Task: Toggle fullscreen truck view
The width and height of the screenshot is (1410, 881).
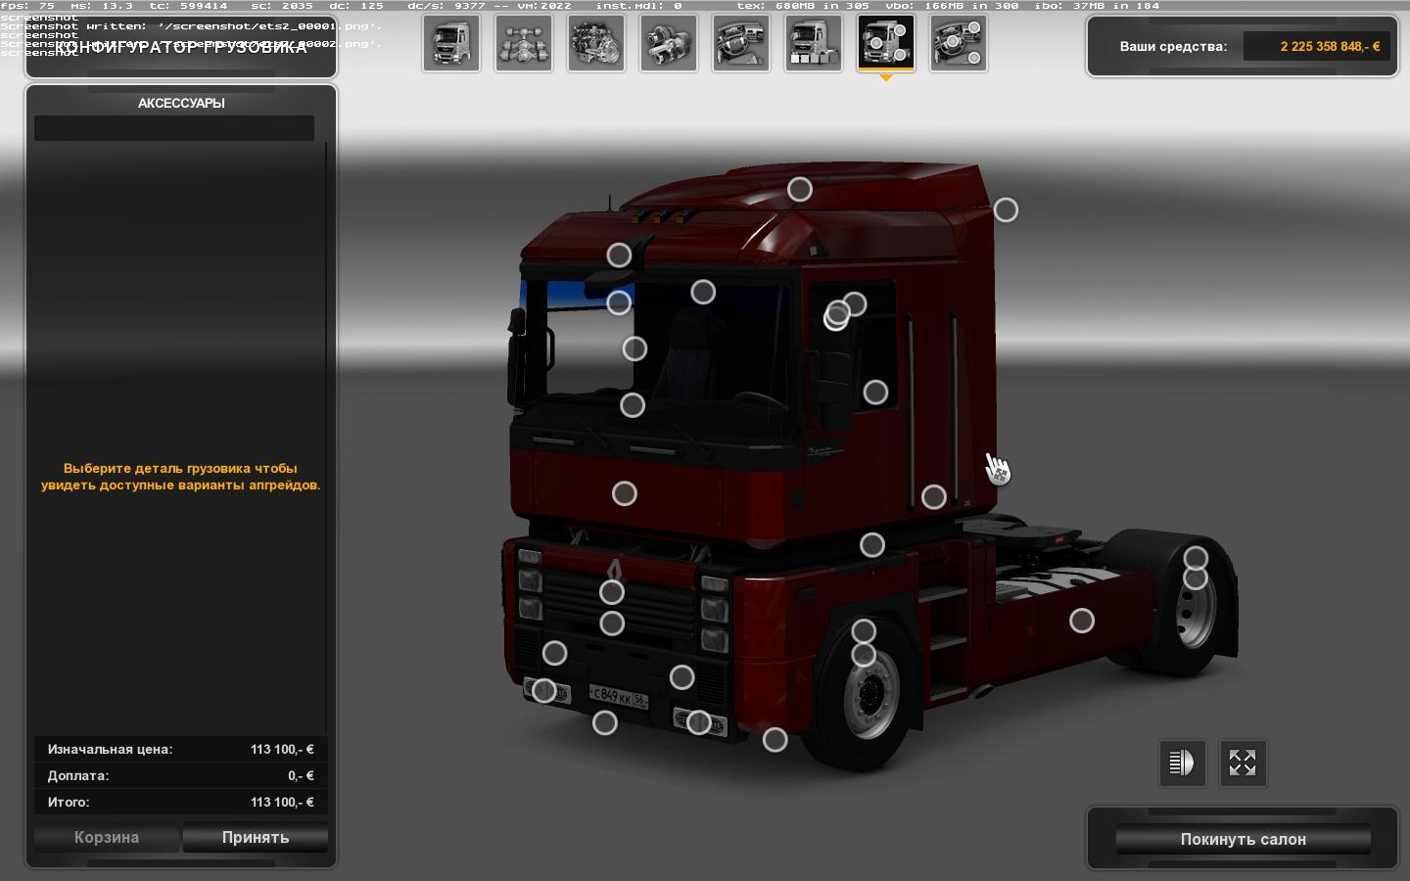Action: point(1243,763)
